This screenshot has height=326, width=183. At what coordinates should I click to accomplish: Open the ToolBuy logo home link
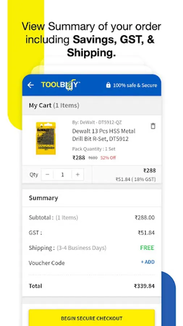coord(61,85)
